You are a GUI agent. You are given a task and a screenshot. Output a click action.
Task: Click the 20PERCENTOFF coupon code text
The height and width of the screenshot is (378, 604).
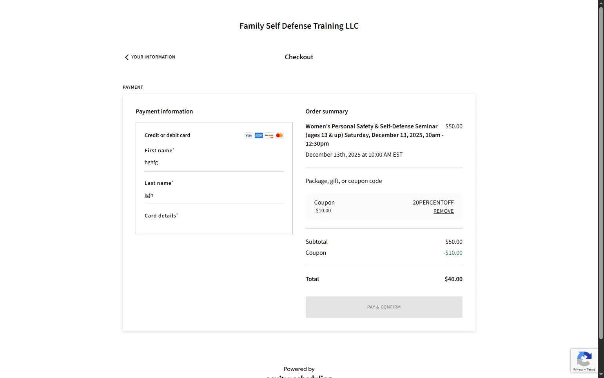[x=433, y=203]
